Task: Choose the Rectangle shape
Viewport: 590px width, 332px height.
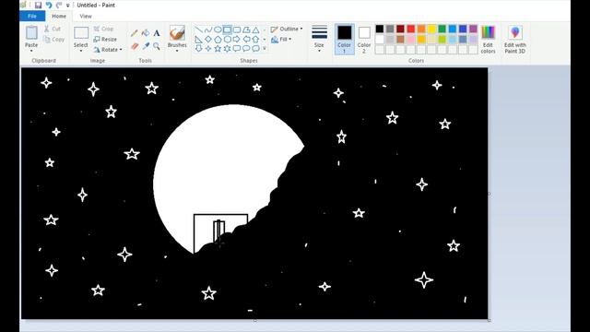Action: 227,30
